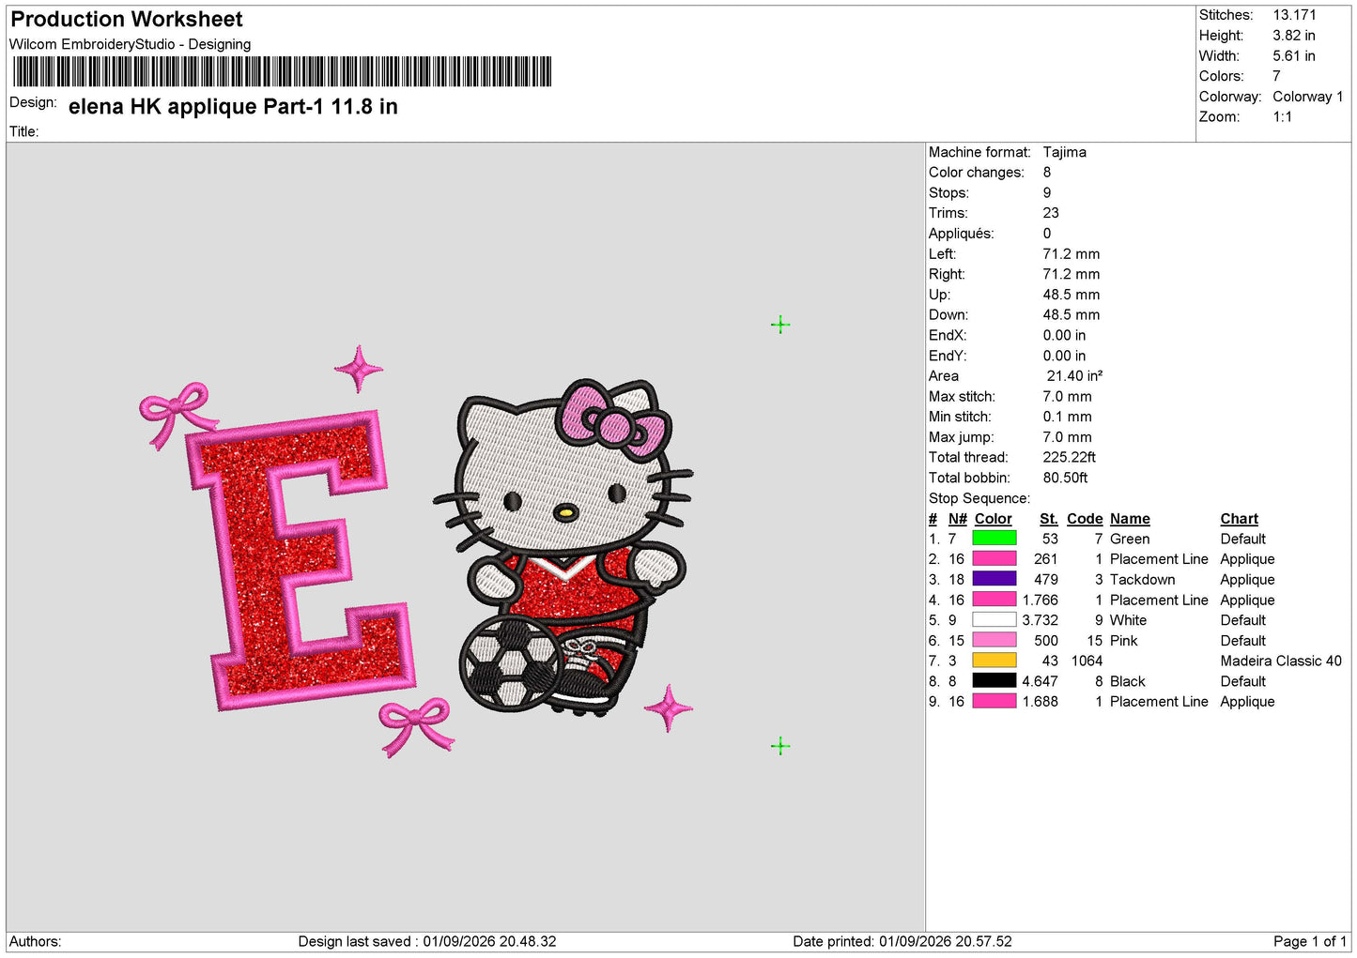Click the barcode under Wilcom EmbroideryStudio
The height and width of the screenshot is (958, 1357).
[282, 72]
